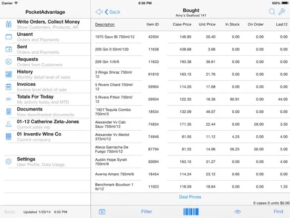Go Back to previous screen
The width and height of the screenshot is (290, 218).
[112, 12]
